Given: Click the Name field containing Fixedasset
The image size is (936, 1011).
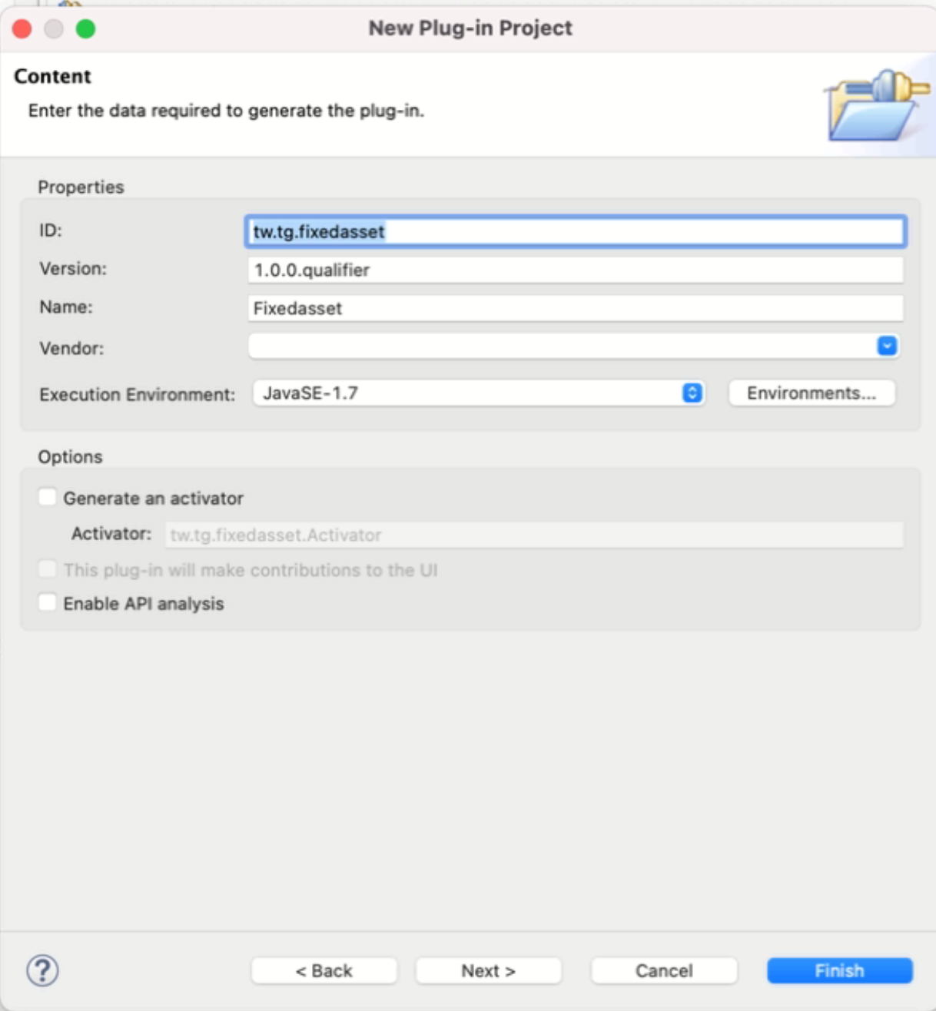Looking at the screenshot, I should 576,308.
